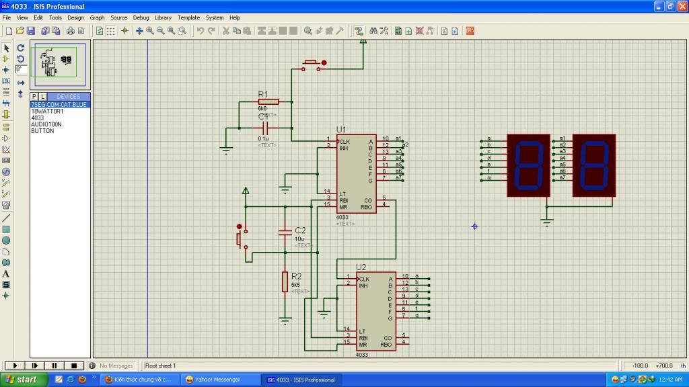Click the Save Design toolbar icon
This screenshot has width=689, height=387.
[31, 31]
